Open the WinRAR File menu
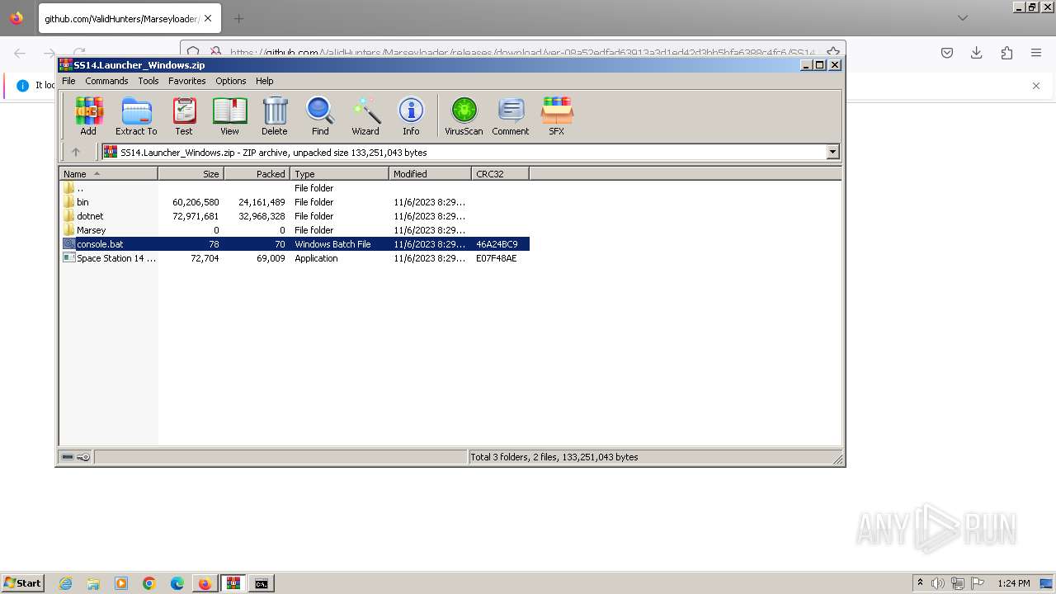 click(x=68, y=81)
